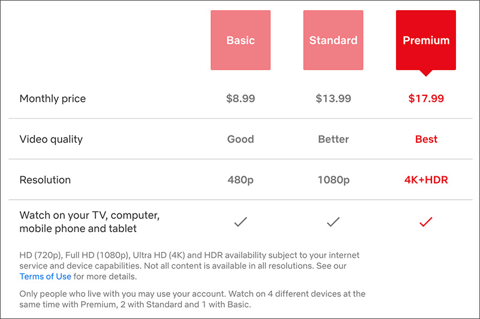Click the 1080p resolution value
480x319 pixels.
[x=334, y=180]
